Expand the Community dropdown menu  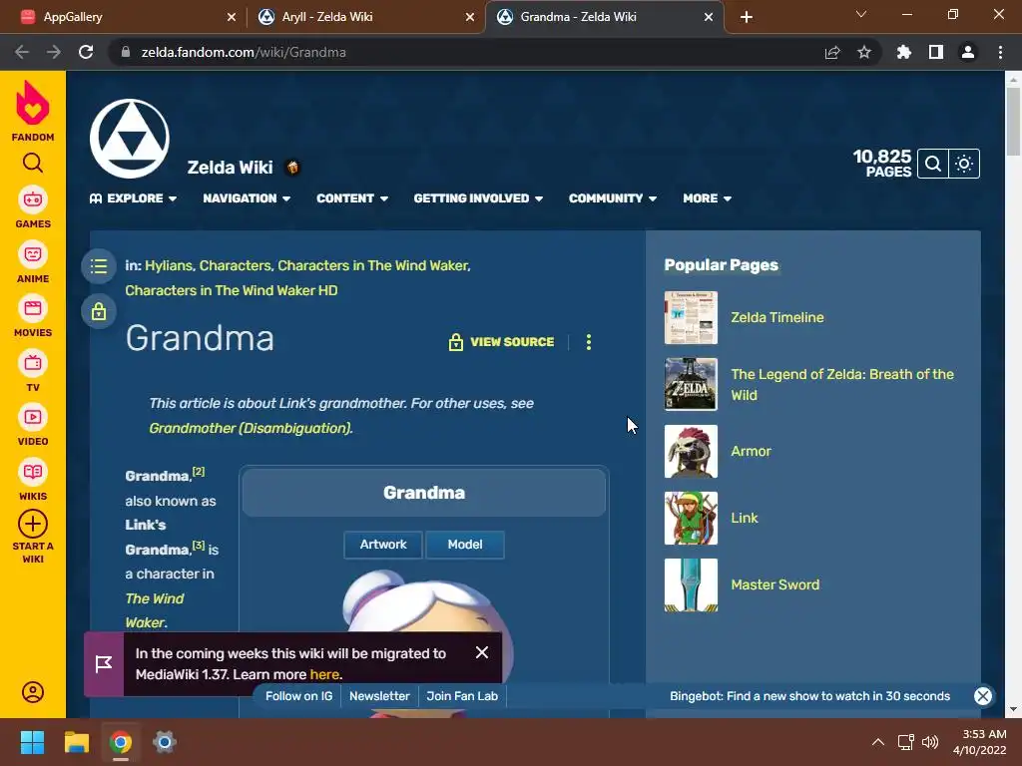click(x=613, y=198)
